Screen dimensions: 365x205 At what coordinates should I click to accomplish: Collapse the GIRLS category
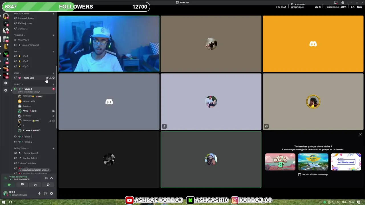17,73
